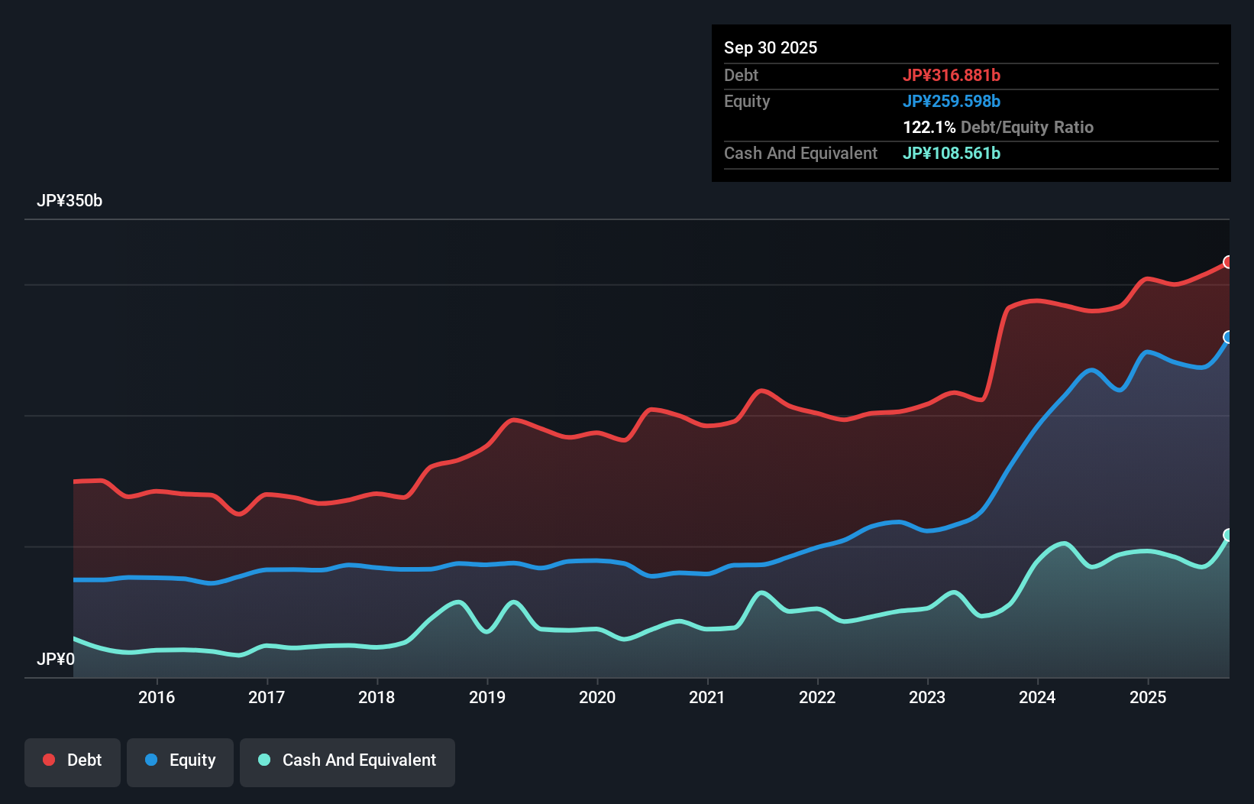The height and width of the screenshot is (804, 1254).
Task: Toggle the Cash And Equivalent legend button
Action: (347, 762)
